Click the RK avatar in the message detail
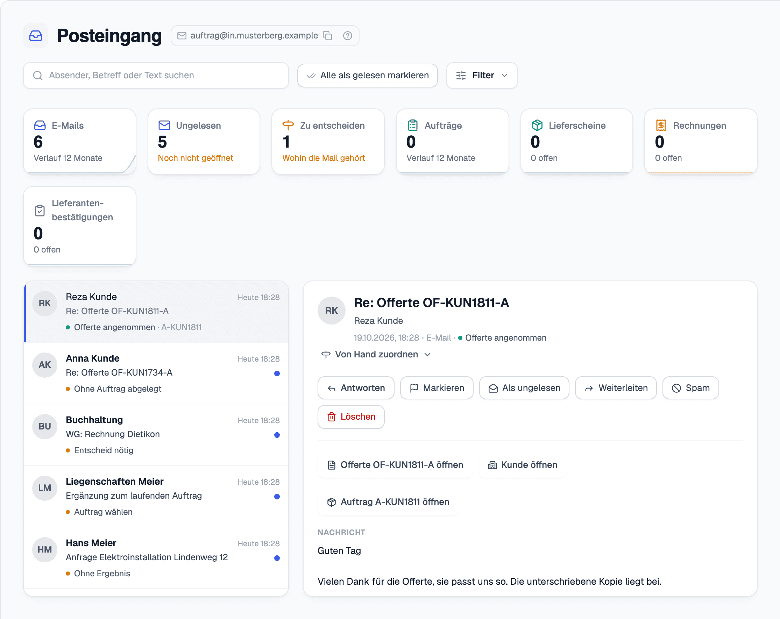The width and height of the screenshot is (780, 619). [x=331, y=311]
